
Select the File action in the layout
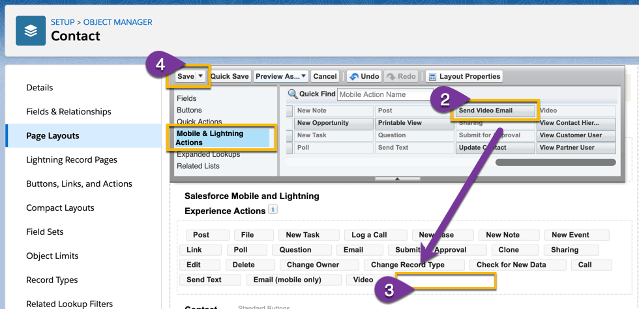tap(254, 235)
